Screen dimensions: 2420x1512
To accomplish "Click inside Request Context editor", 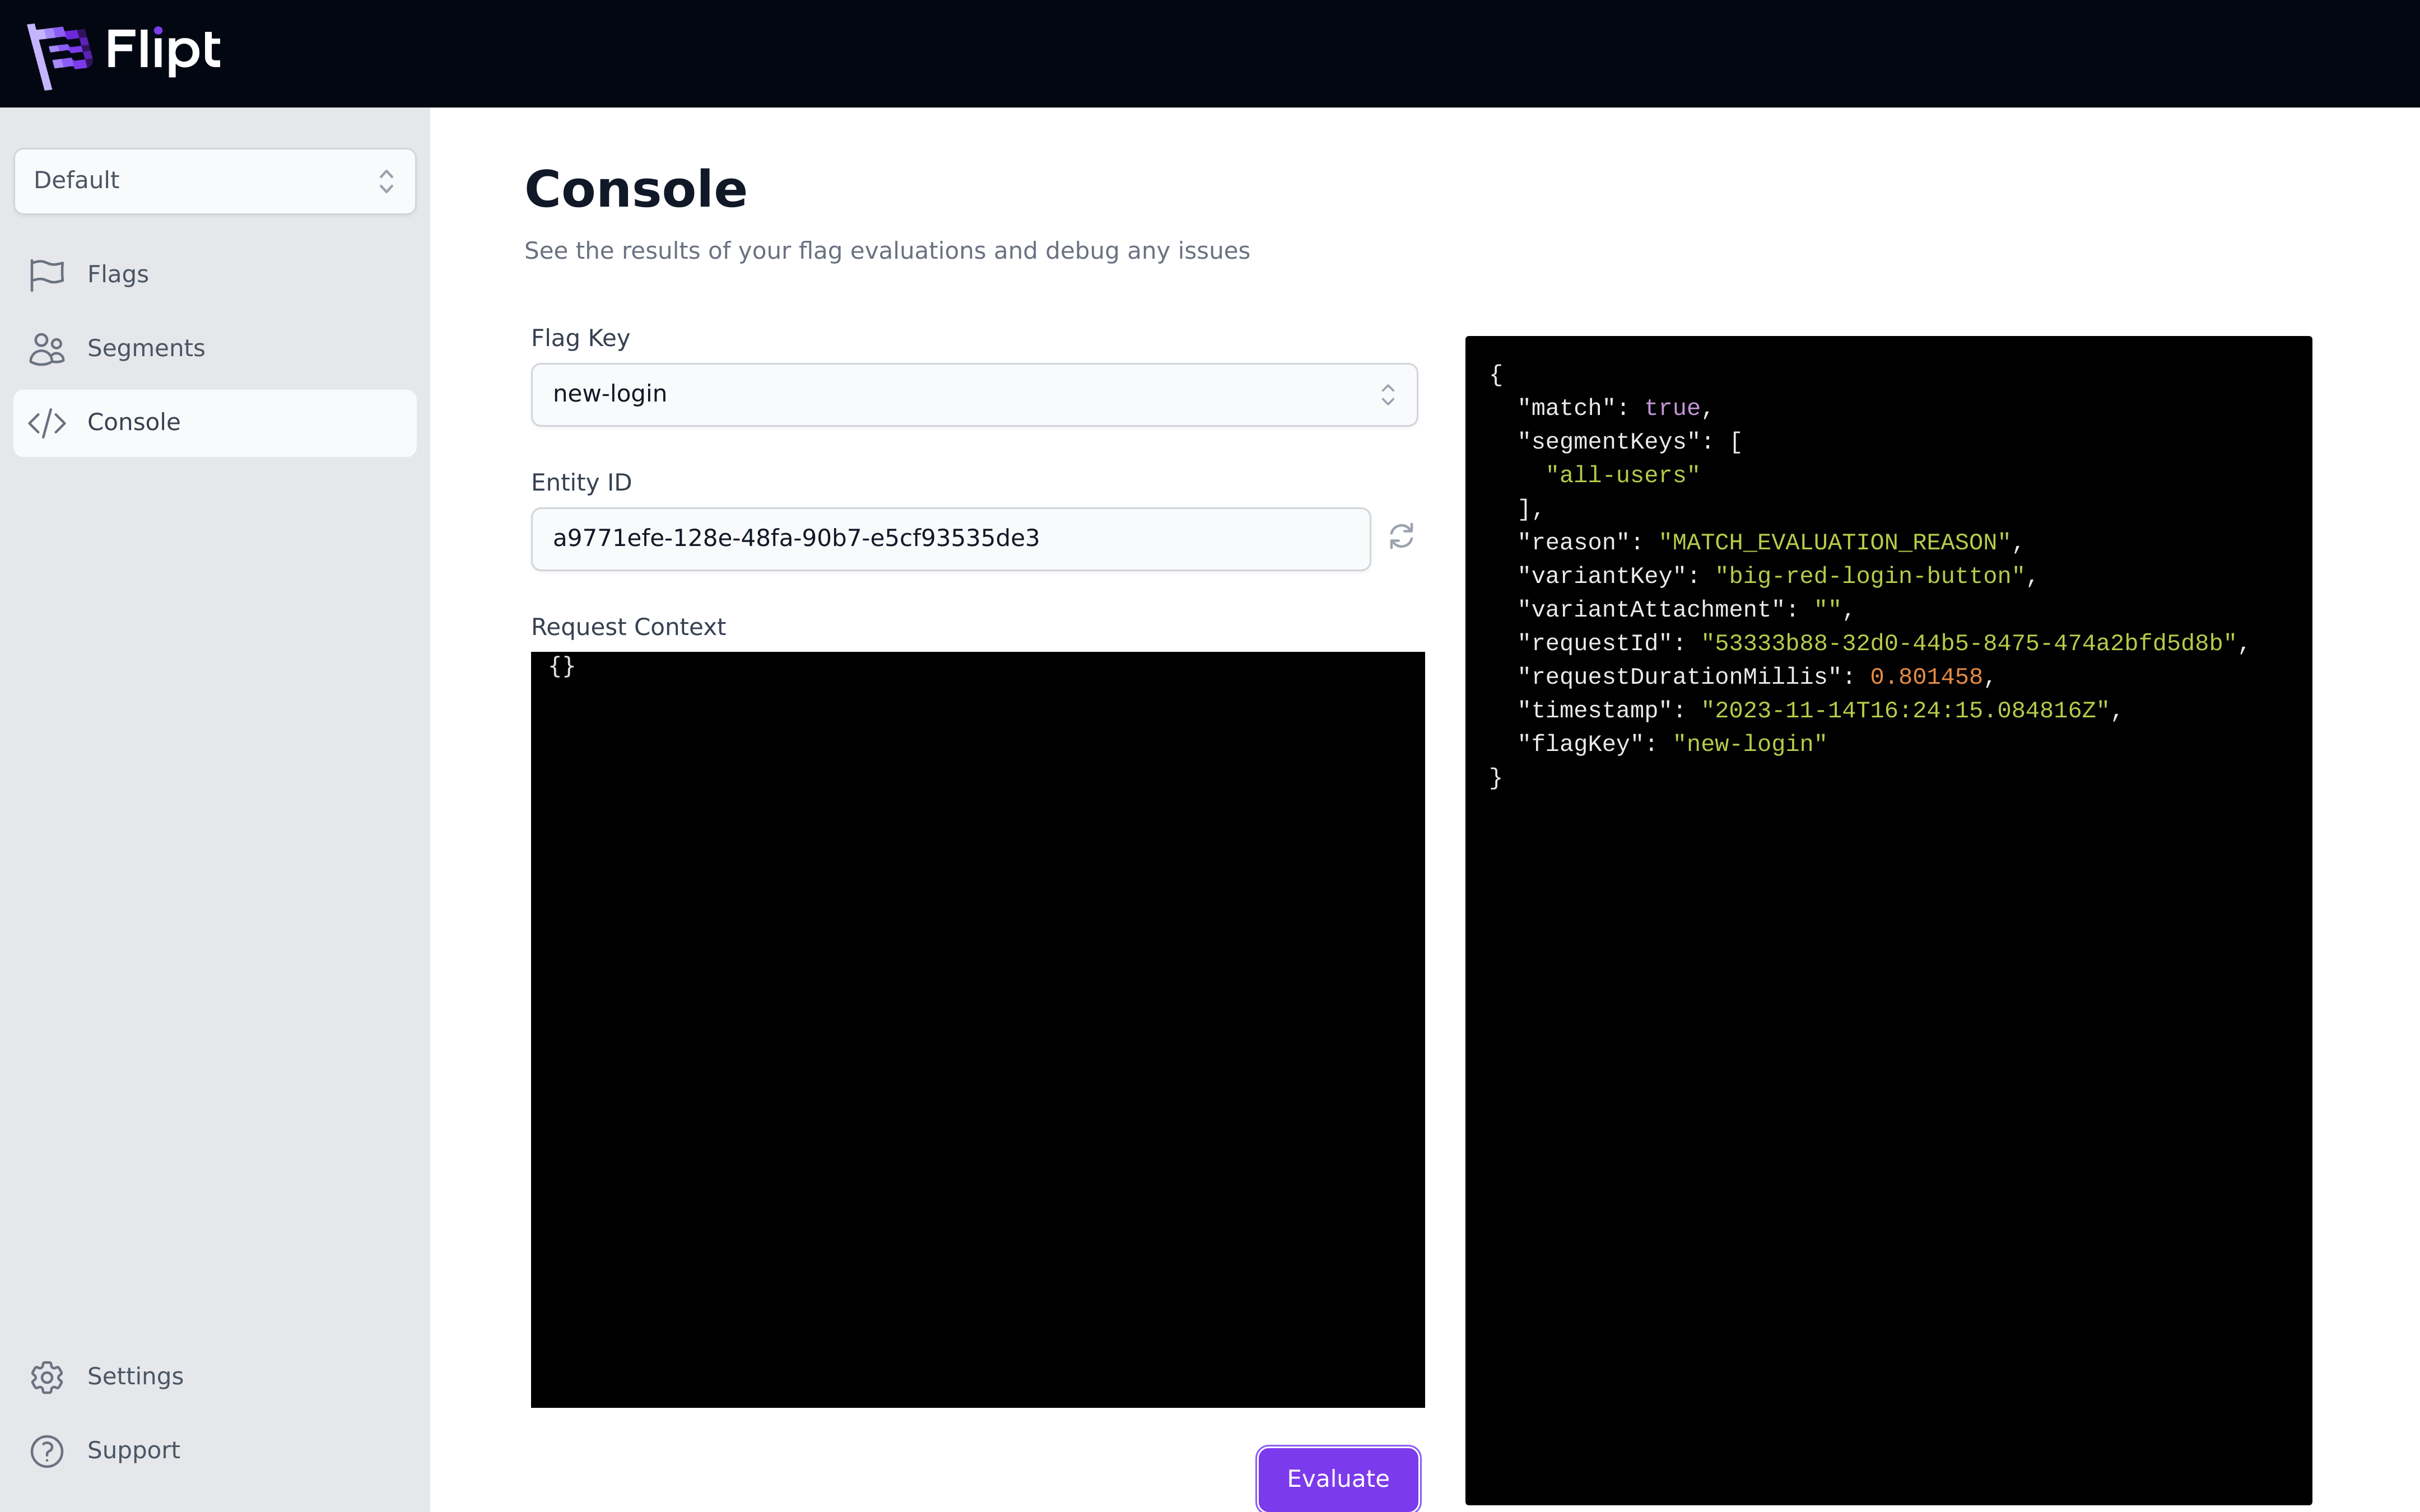I will 977,1030.
